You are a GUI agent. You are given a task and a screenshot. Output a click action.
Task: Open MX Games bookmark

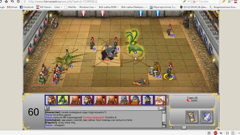point(44,7)
